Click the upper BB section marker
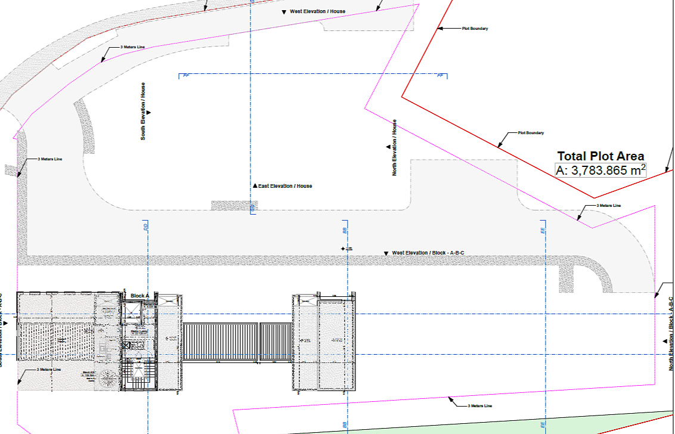The height and width of the screenshot is (434, 675). pos(345,231)
